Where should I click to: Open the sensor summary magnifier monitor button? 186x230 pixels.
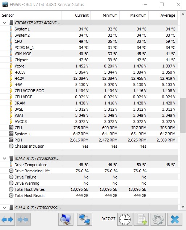coord(66,219)
